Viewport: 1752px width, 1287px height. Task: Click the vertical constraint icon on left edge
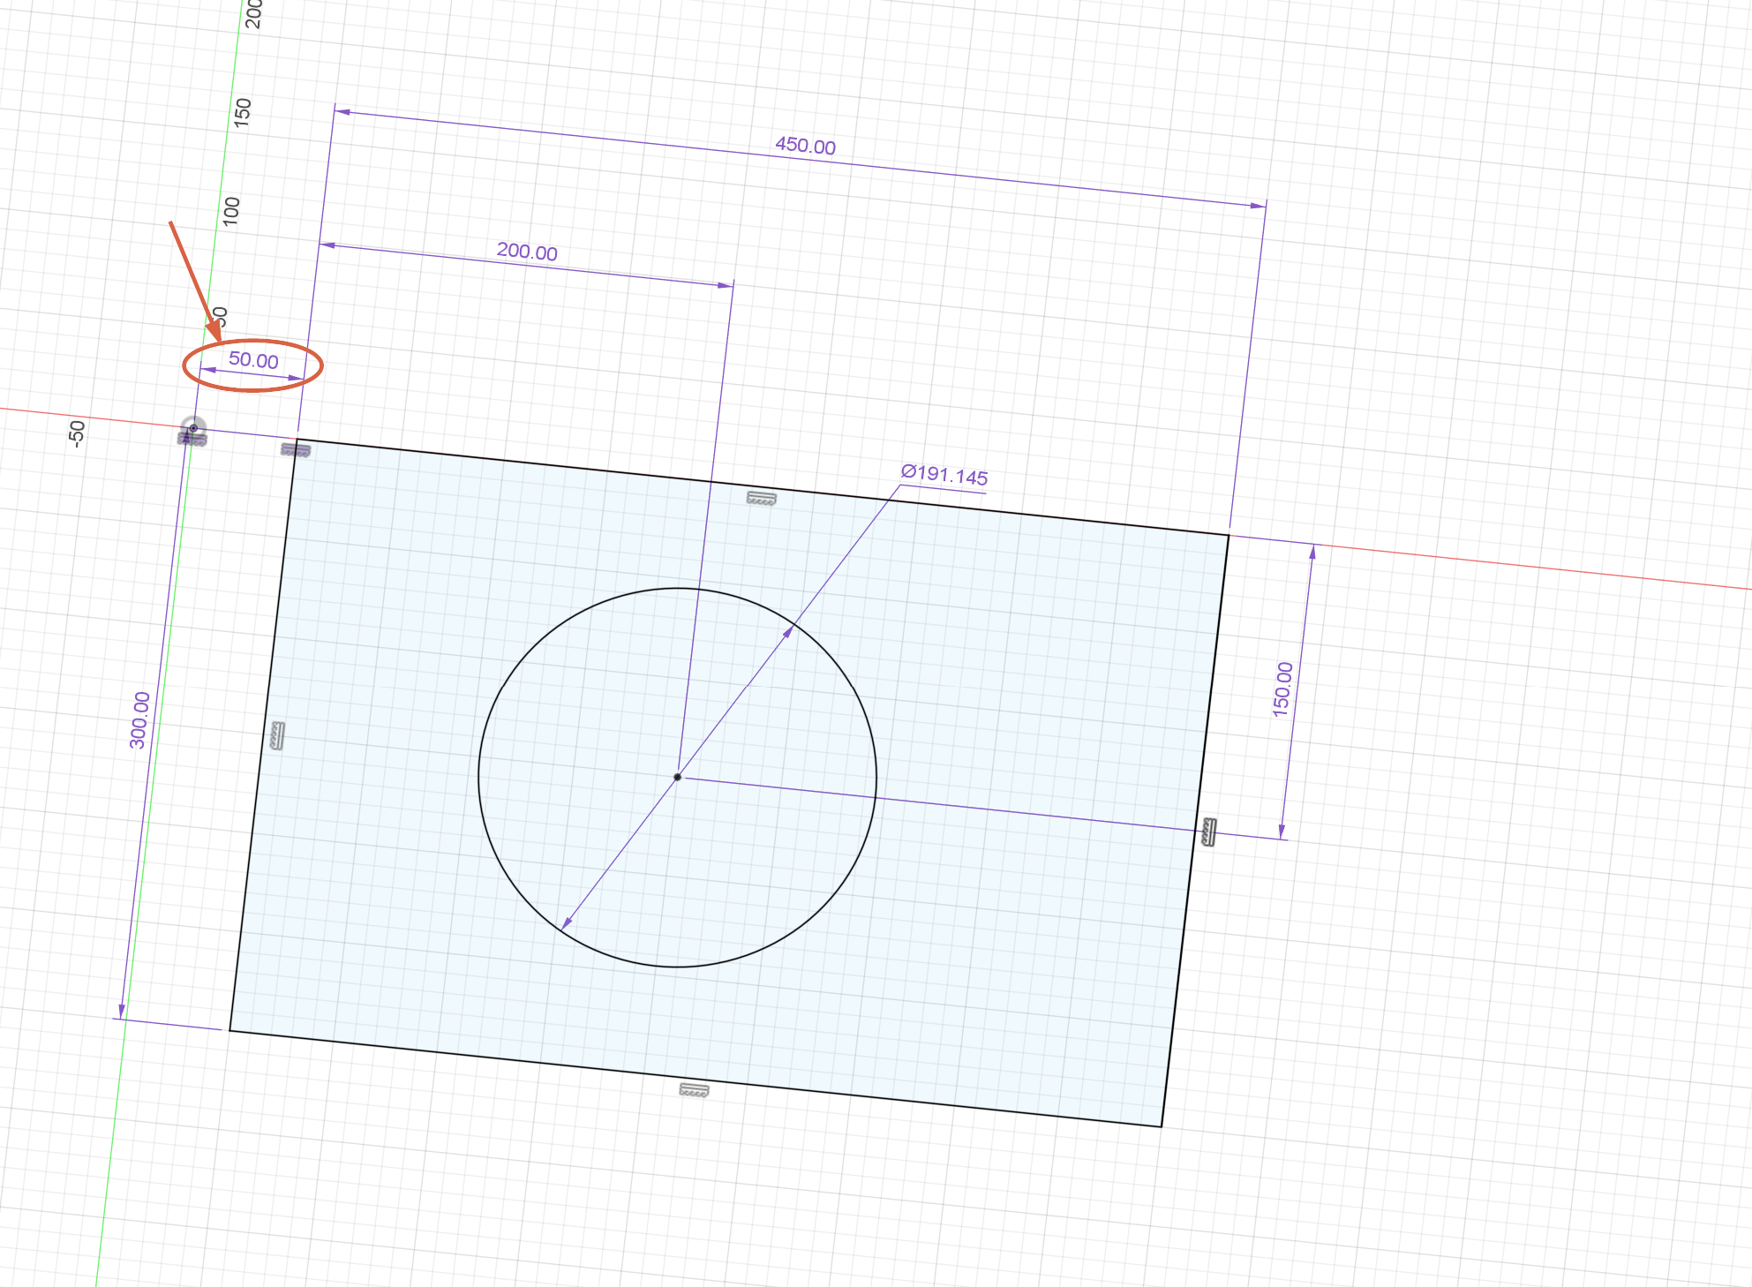point(277,735)
